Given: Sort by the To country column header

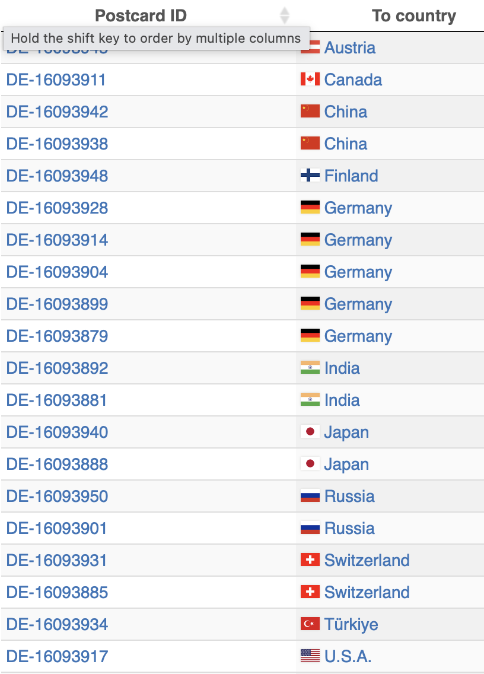Looking at the screenshot, I should [x=413, y=16].
